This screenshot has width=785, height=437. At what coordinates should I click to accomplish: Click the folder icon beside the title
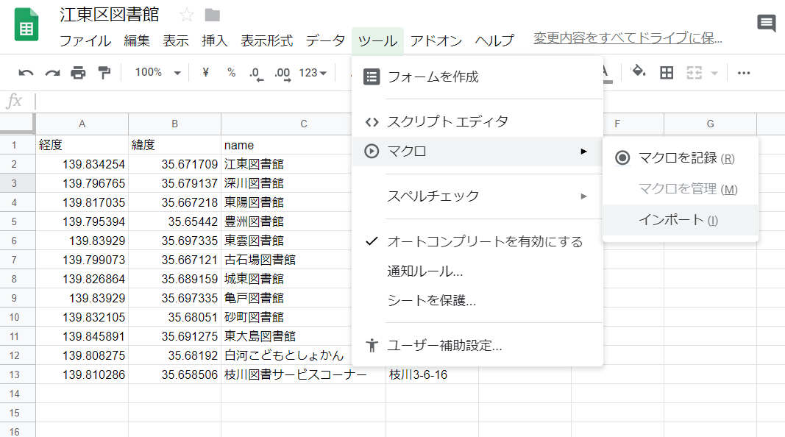coord(213,15)
